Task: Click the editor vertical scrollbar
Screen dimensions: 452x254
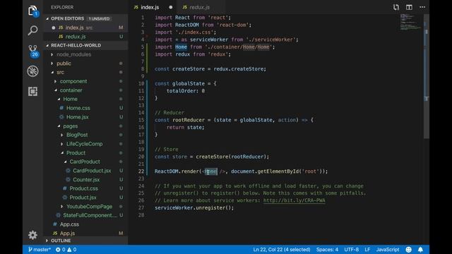Action: (x=427, y=76)
